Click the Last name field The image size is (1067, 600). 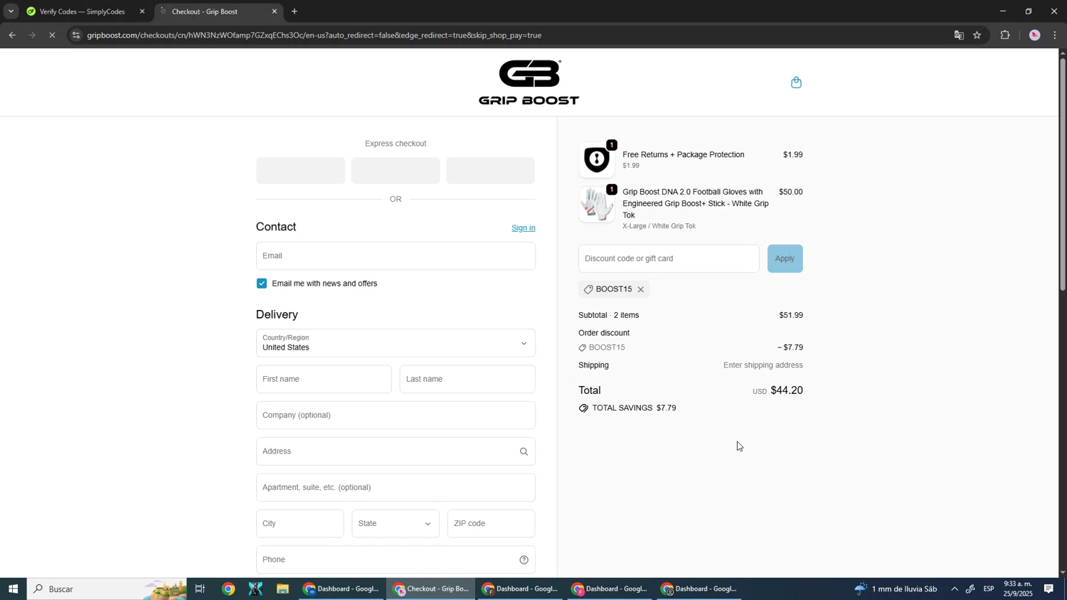tap(467, 380)
